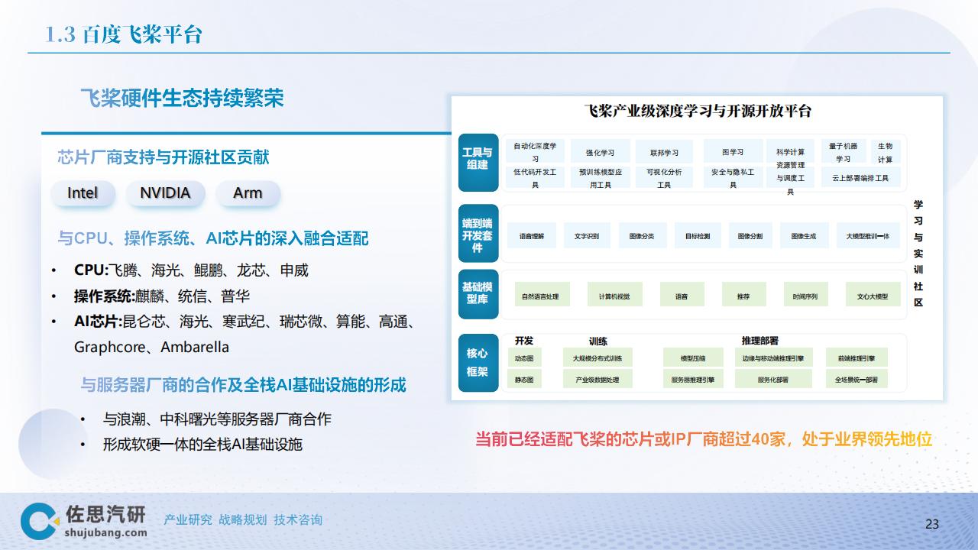
Task: Click the 基础模型库 category block
Action: (x=478, y=294)
